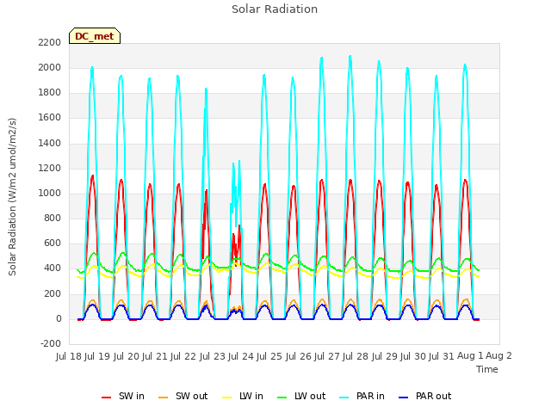
Task: Click the Jul 24 x-axis tick label
Action: [241, 356]
